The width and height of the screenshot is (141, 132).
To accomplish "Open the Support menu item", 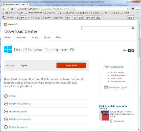I will pos(47,37).
